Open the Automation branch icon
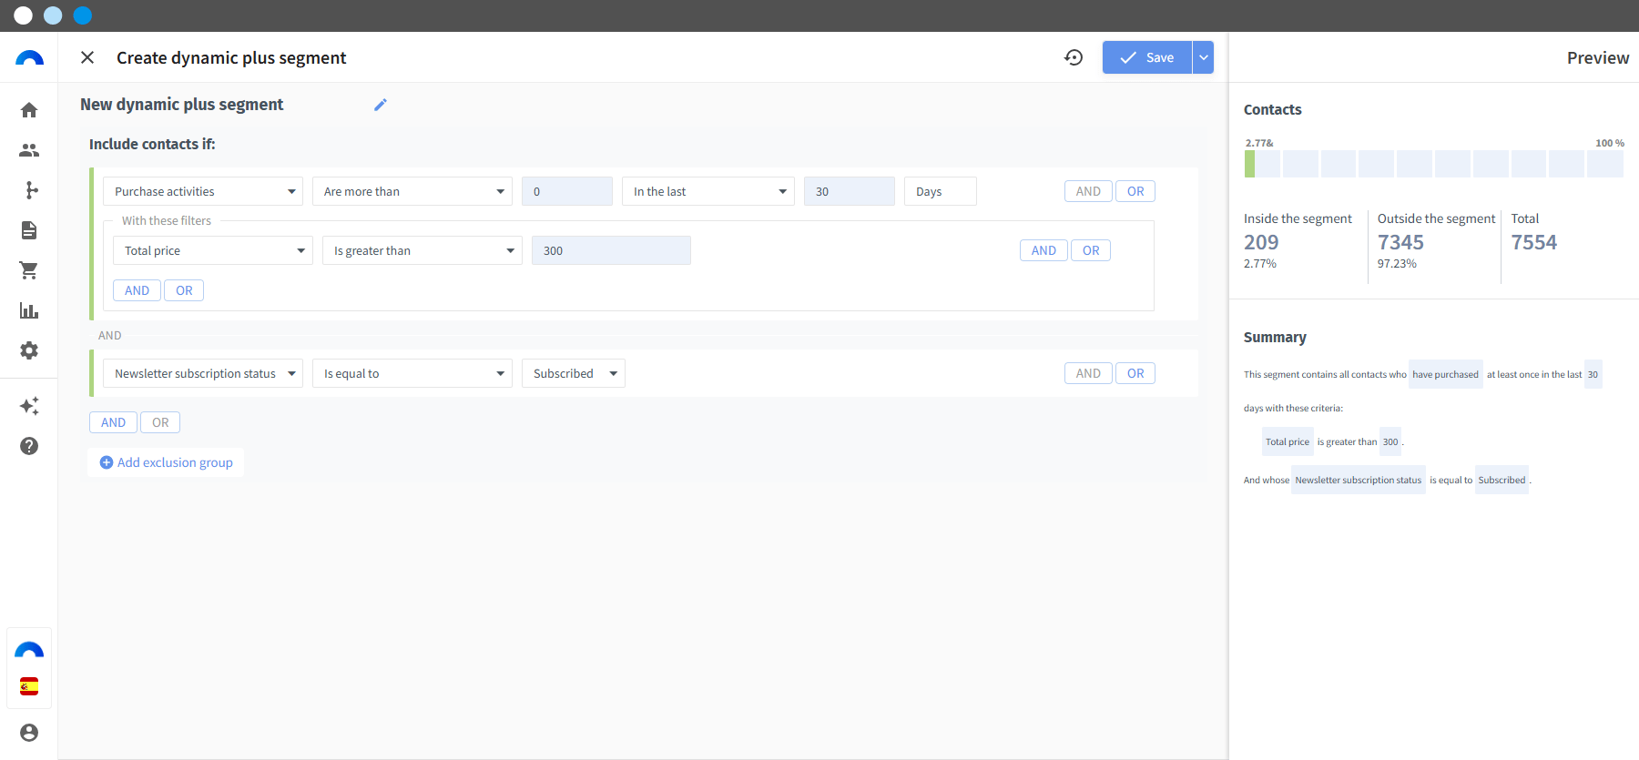This screenshot has width=1639, height=760. (29, 190)
